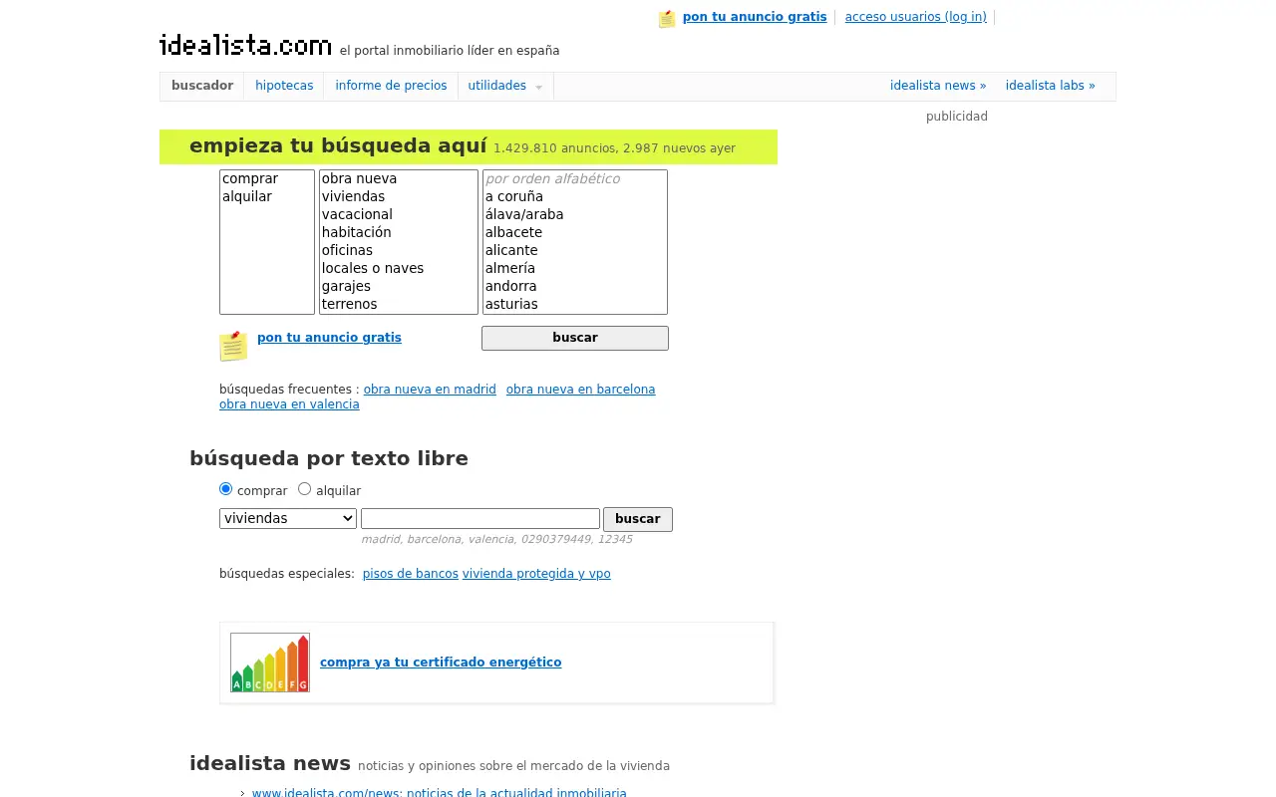This screenshot has width=1276, height=797.
Task: Click the free text search input field
Action: pyautogui.click(x=480, y=518)
